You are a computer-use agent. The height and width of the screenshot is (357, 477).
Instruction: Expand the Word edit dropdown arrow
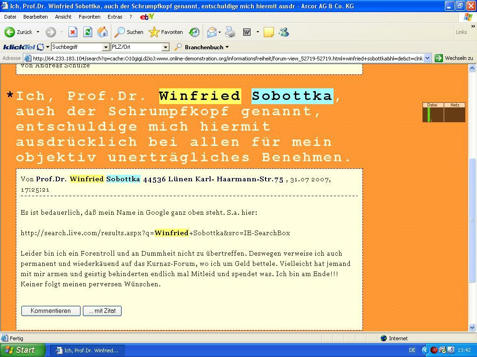tap(258, 32)
